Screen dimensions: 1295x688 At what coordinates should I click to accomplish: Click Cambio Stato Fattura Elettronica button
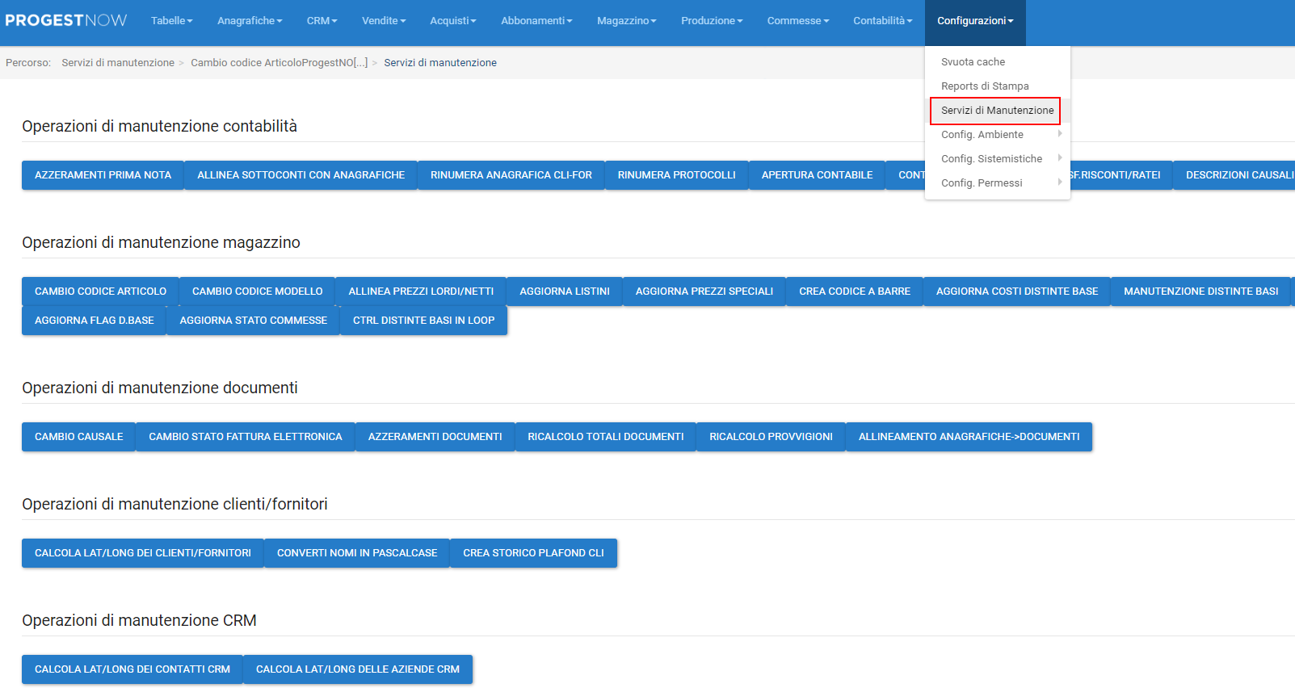tap(245, 437)
